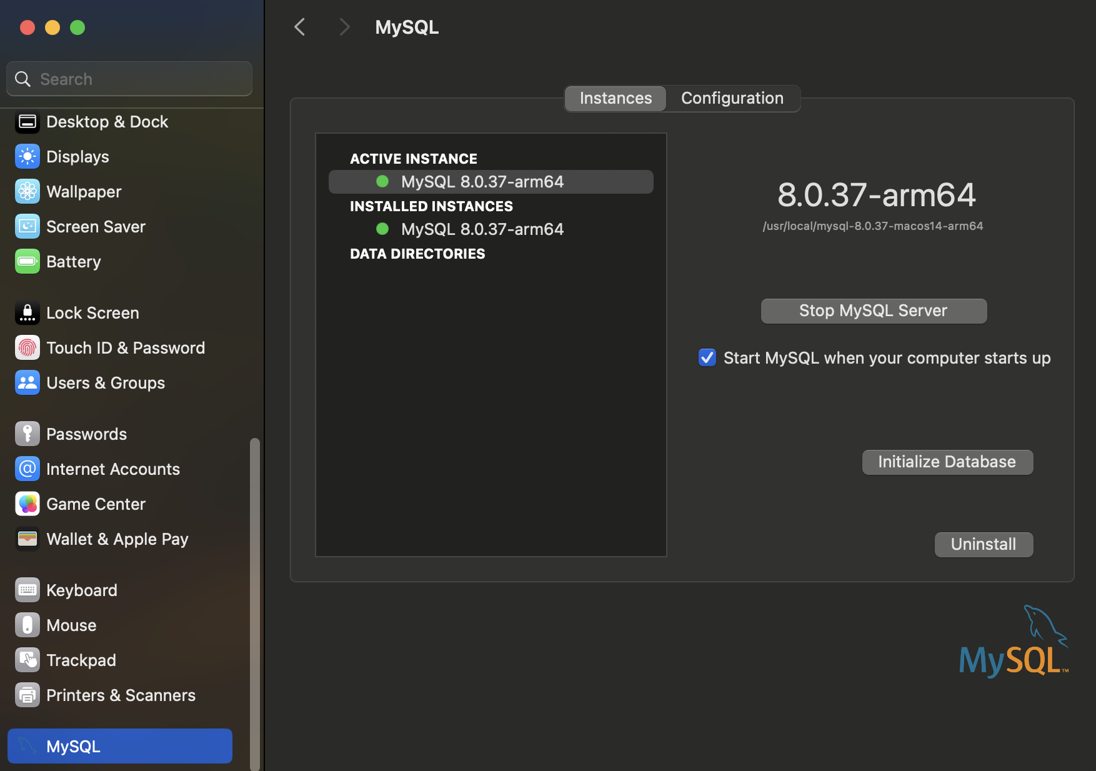Open the Printers & Scanners icon

coord(27,695)
